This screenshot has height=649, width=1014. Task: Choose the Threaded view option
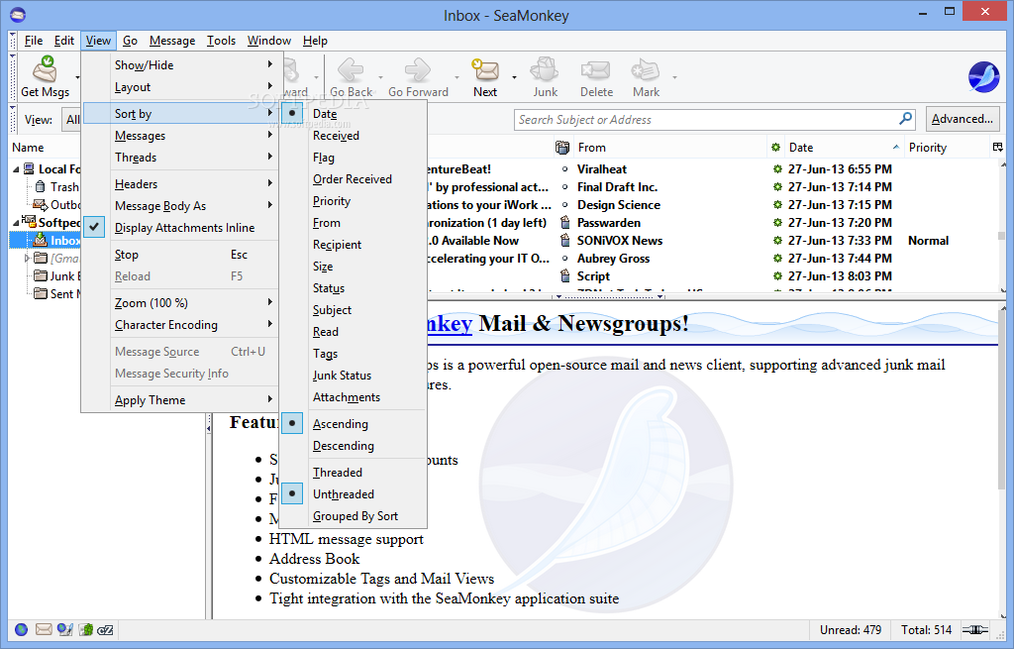pos(354,473)
